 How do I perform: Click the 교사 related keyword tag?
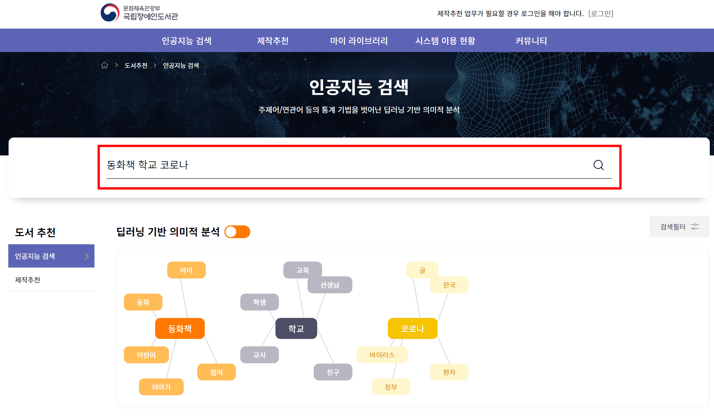point(260,355)
